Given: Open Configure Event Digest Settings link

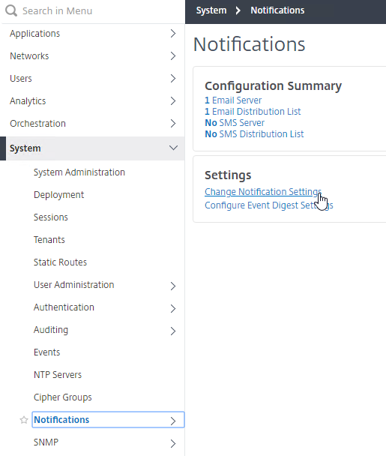Looking at the screenshot, I should pyautogui.click(x=269, y=205).
